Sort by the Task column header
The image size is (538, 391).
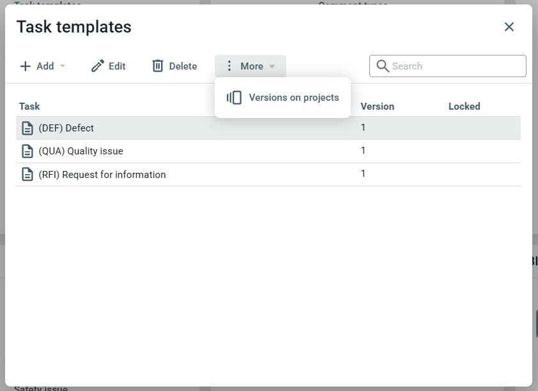pos(29,107)
